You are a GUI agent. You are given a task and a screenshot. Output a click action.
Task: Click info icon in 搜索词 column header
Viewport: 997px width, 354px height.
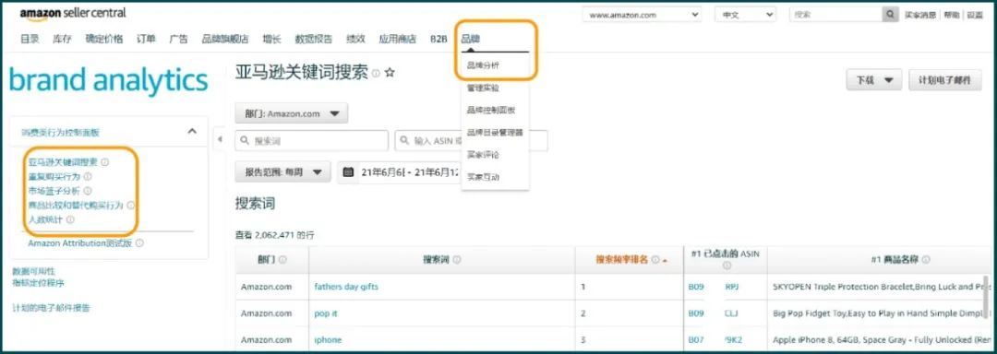coord(457,259)
